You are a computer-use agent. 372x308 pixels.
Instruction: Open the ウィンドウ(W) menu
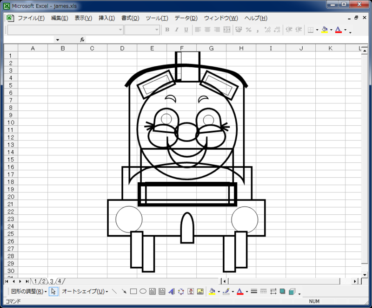(x=221, y=18)
